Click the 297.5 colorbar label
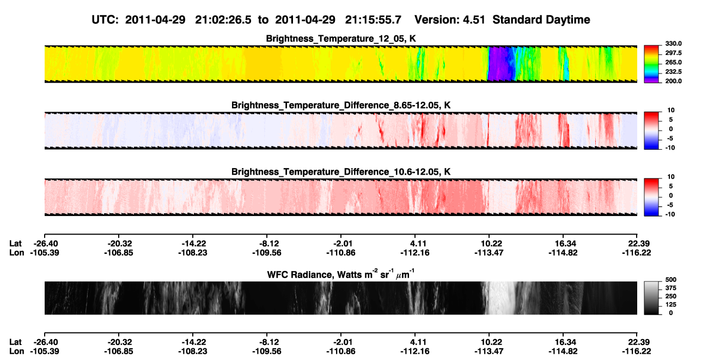 point(673,53)
